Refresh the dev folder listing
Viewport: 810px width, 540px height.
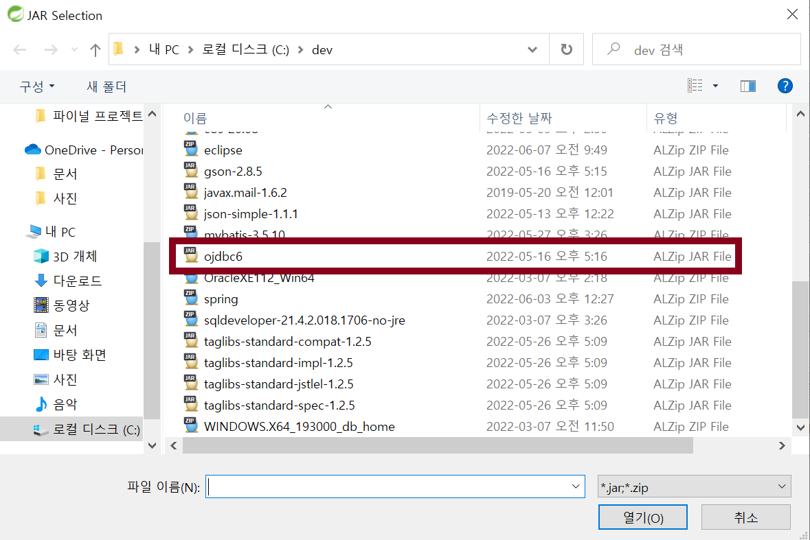pyautogui.click(x=567, y=49)
